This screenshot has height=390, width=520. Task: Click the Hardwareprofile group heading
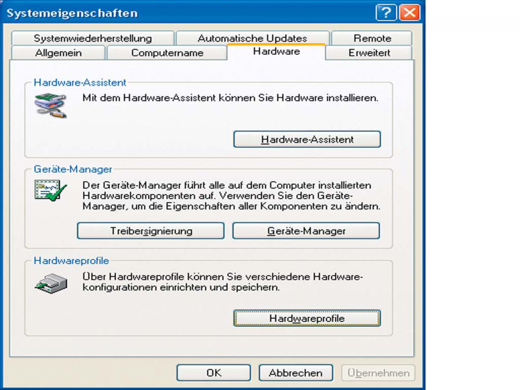(71, 260)
